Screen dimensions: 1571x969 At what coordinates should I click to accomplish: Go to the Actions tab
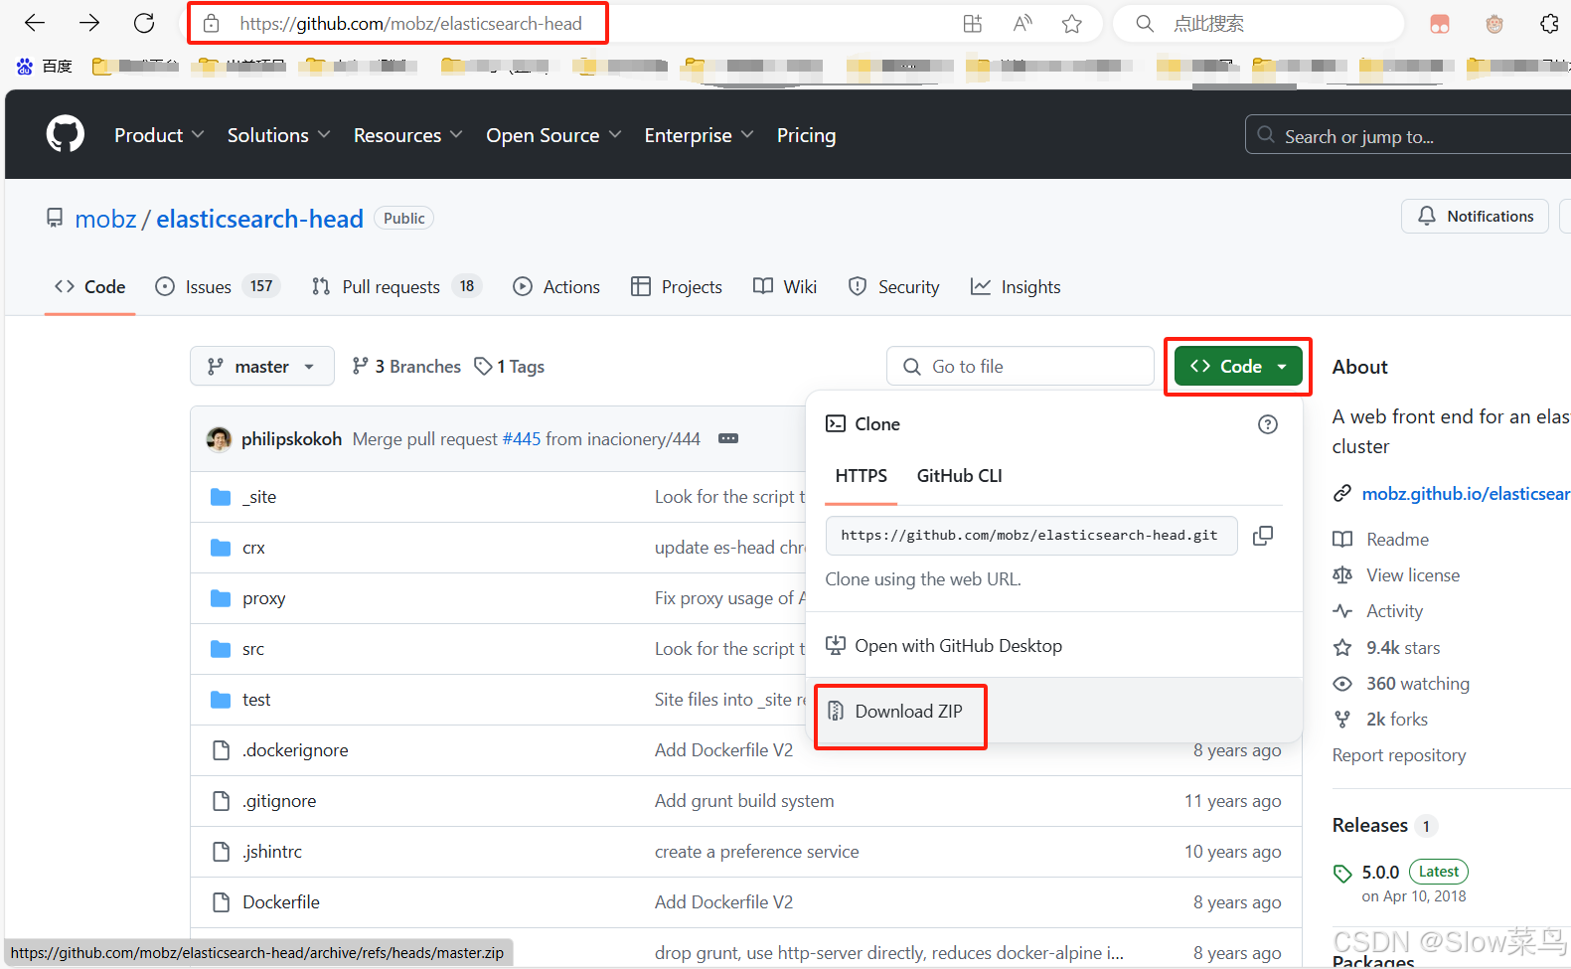click(556, 287)
